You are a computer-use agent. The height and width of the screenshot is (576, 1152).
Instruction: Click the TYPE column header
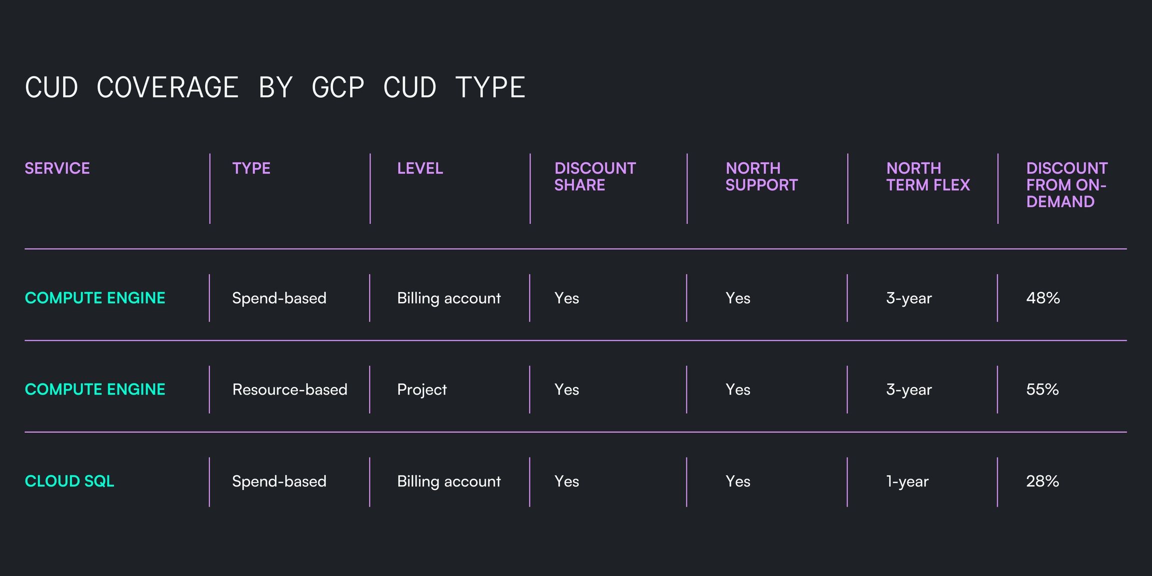[251, 168]
